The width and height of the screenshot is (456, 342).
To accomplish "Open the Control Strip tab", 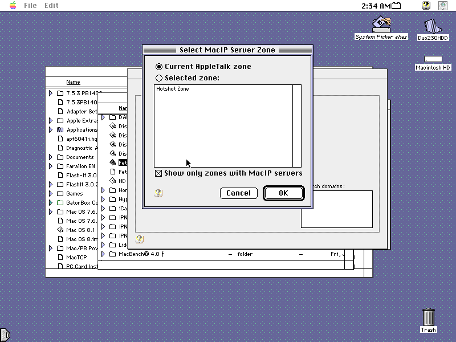I will click(x=5, y=335).
